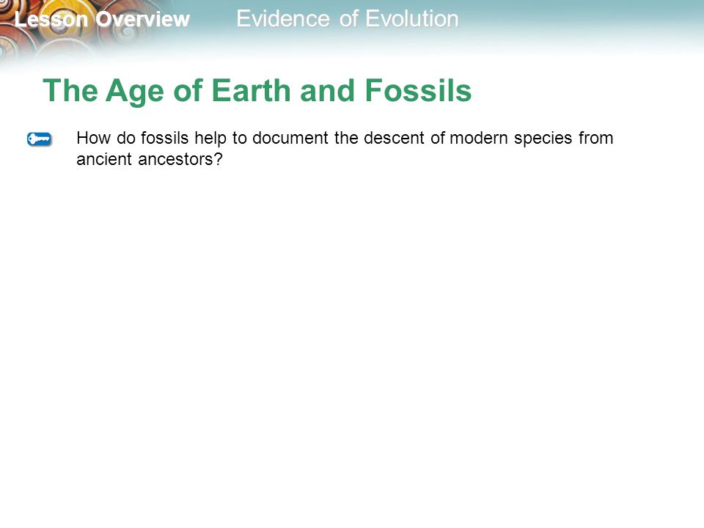Click the word Overview in header

143,19
